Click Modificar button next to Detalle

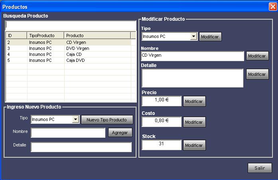257,74
